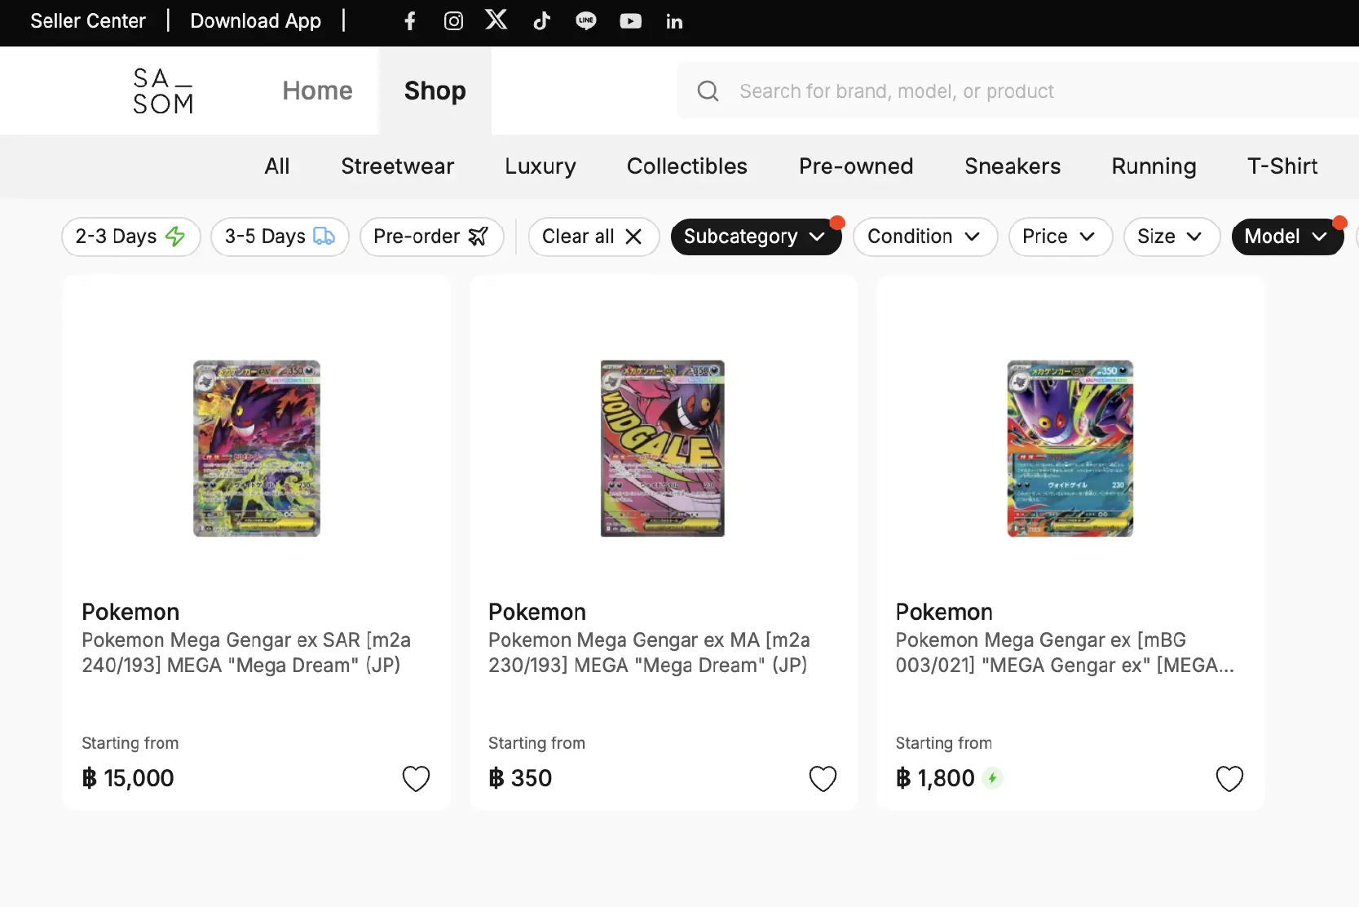
Task: Switch to the Collectibles category tab
Action: click(686, 166)
